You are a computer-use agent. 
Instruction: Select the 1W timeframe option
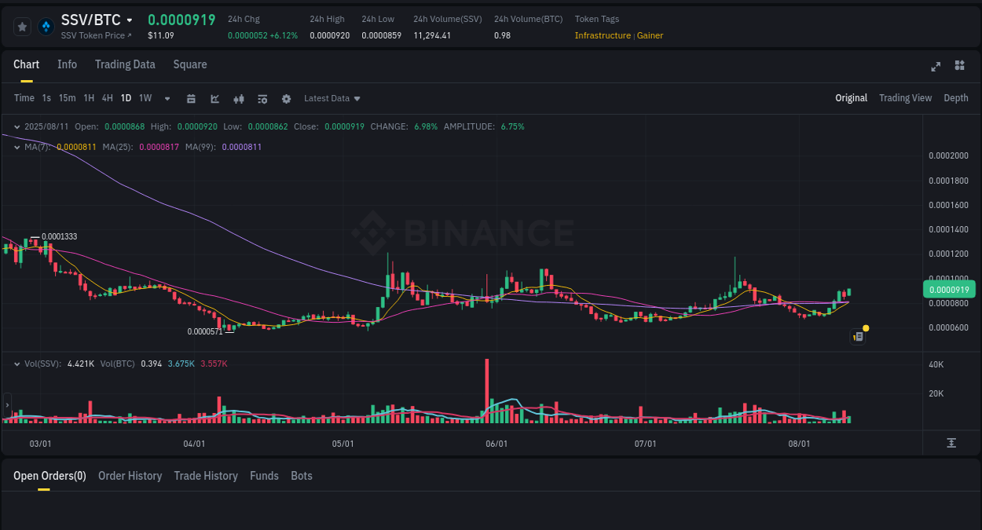pos(145,98)
